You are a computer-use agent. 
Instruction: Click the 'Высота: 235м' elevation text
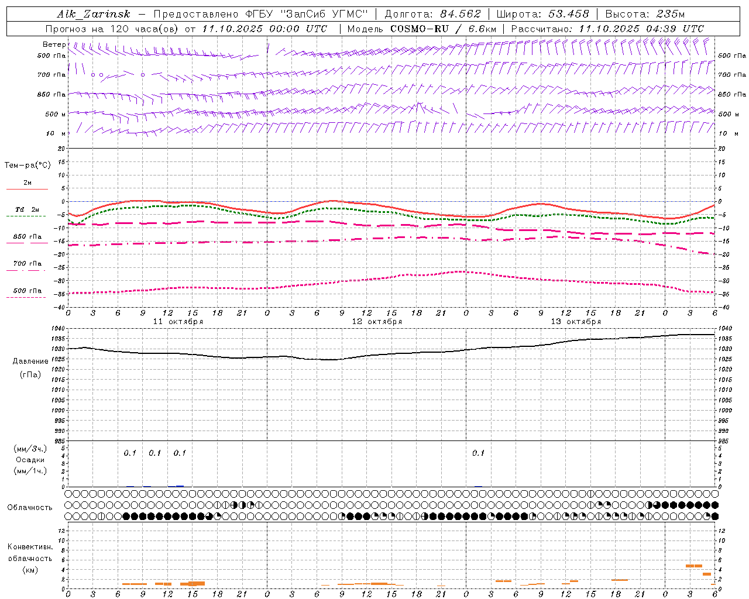[x=645, y=14]
